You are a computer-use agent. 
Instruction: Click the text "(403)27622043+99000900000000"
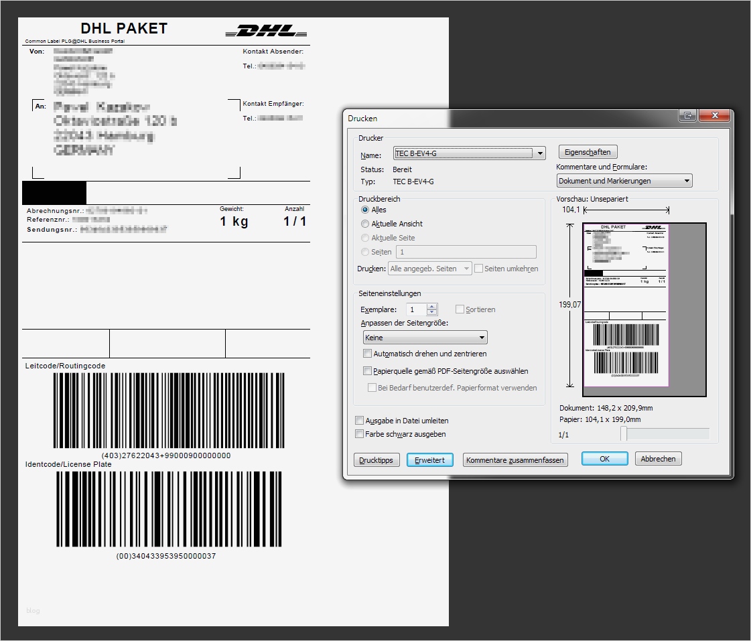[166, 455]
